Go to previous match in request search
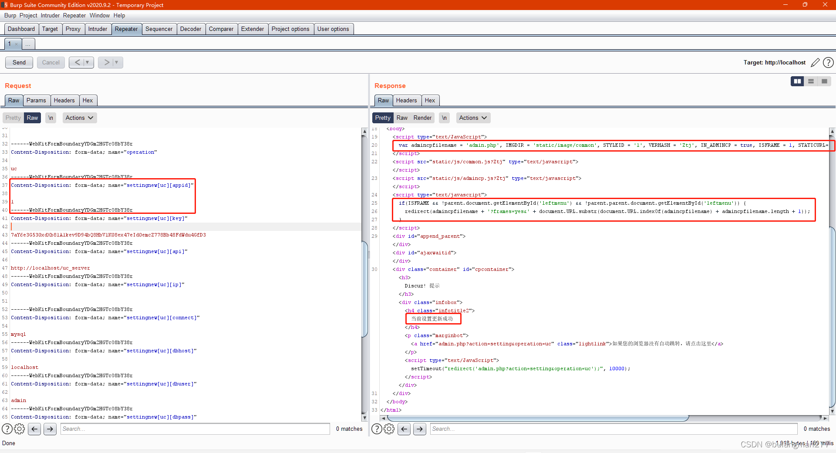 [x=35, y=429]
